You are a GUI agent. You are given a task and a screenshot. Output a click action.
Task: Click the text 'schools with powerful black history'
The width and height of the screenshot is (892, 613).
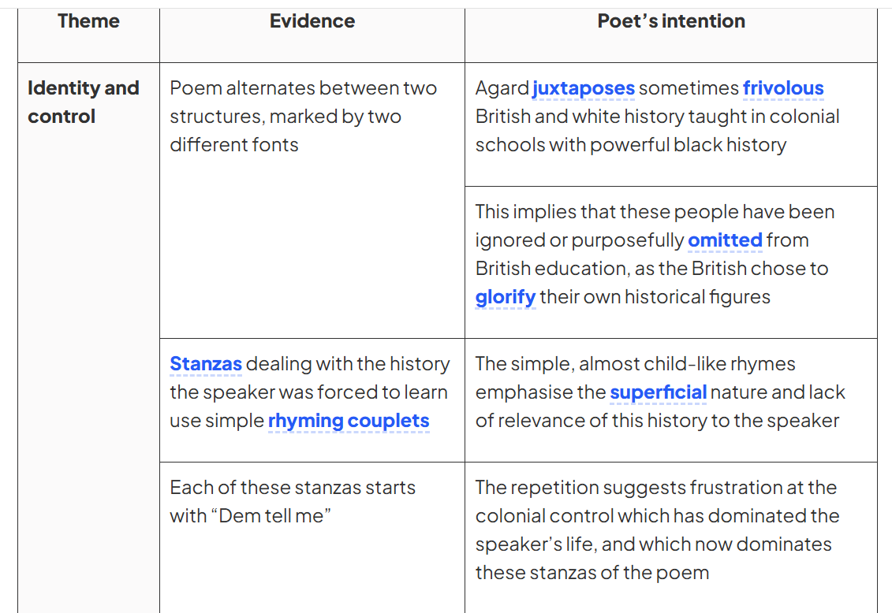tap(631, 145)
